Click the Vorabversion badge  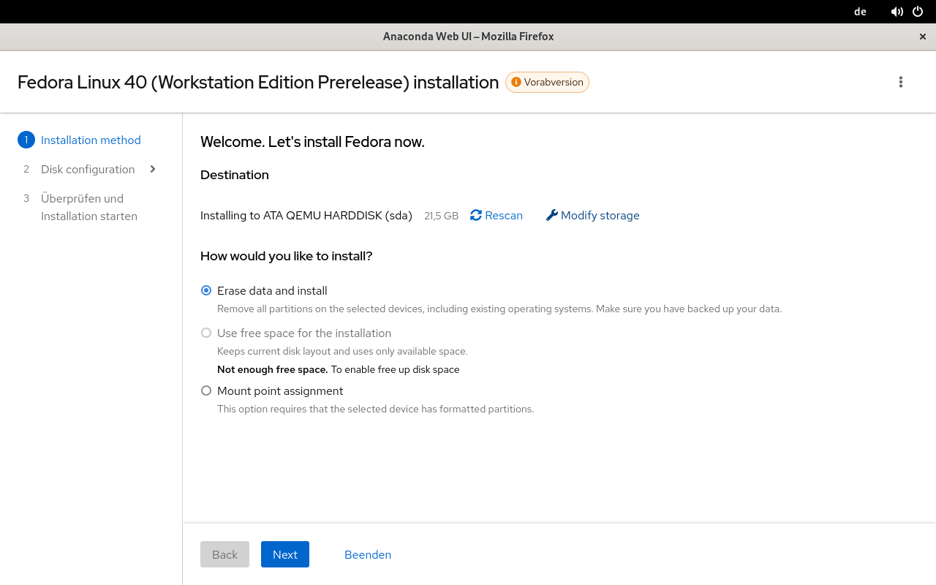click(547, 82)
